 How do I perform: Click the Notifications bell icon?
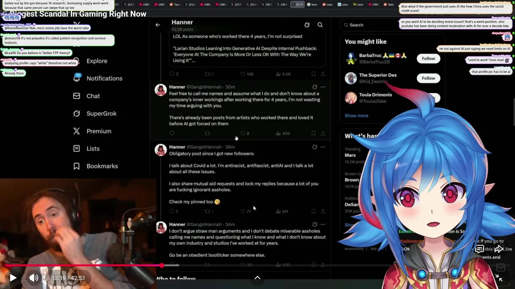76,78
